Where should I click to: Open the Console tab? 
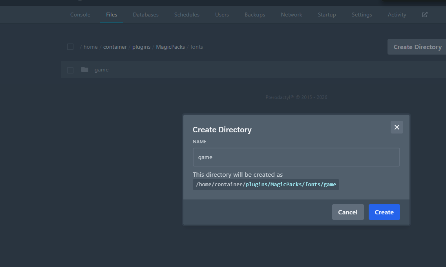coord(80,15)
